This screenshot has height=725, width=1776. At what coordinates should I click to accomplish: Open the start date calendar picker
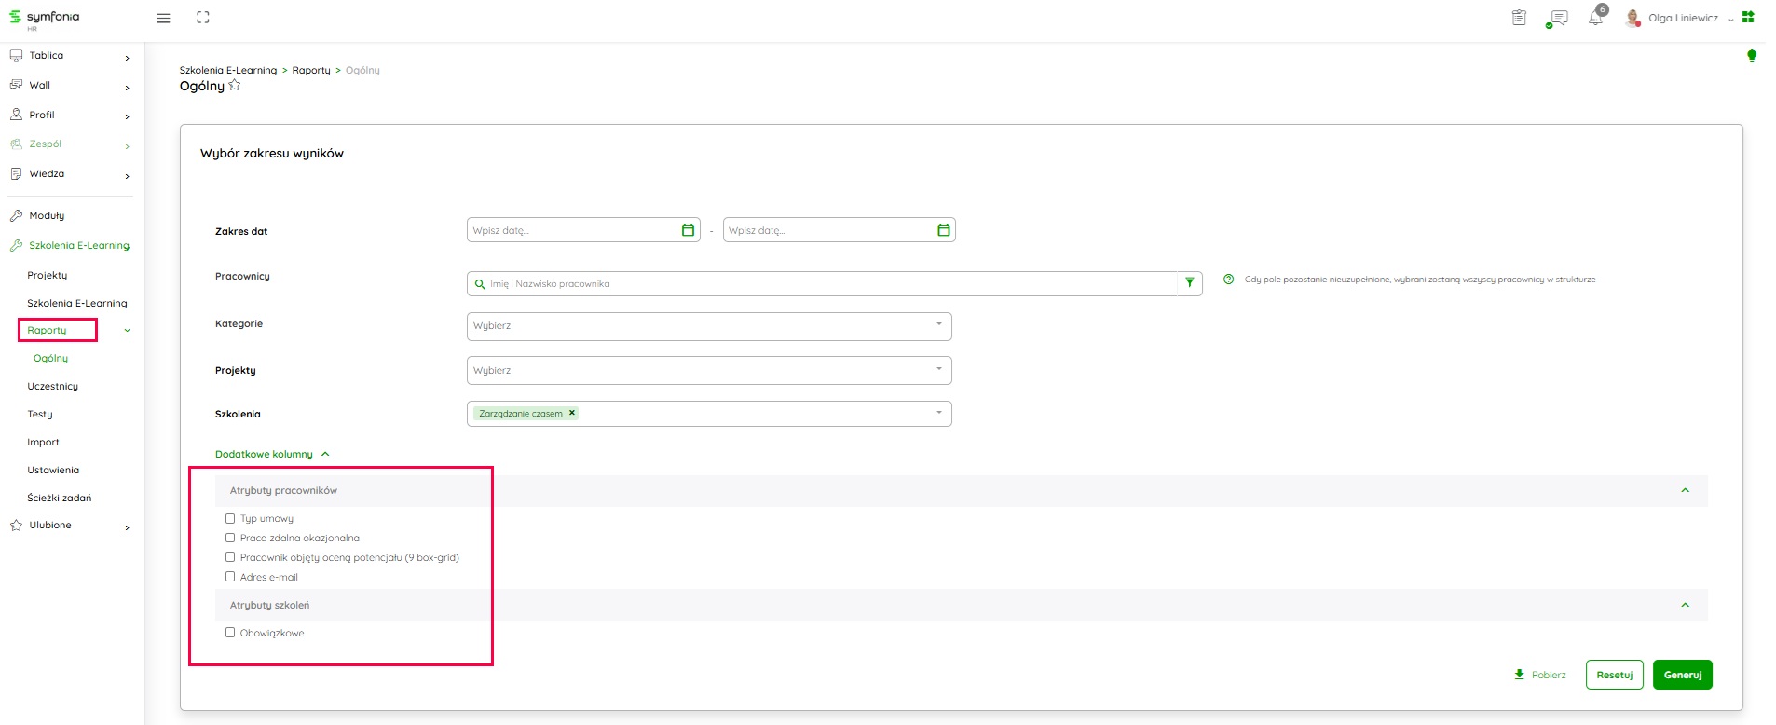click(688, 230)
